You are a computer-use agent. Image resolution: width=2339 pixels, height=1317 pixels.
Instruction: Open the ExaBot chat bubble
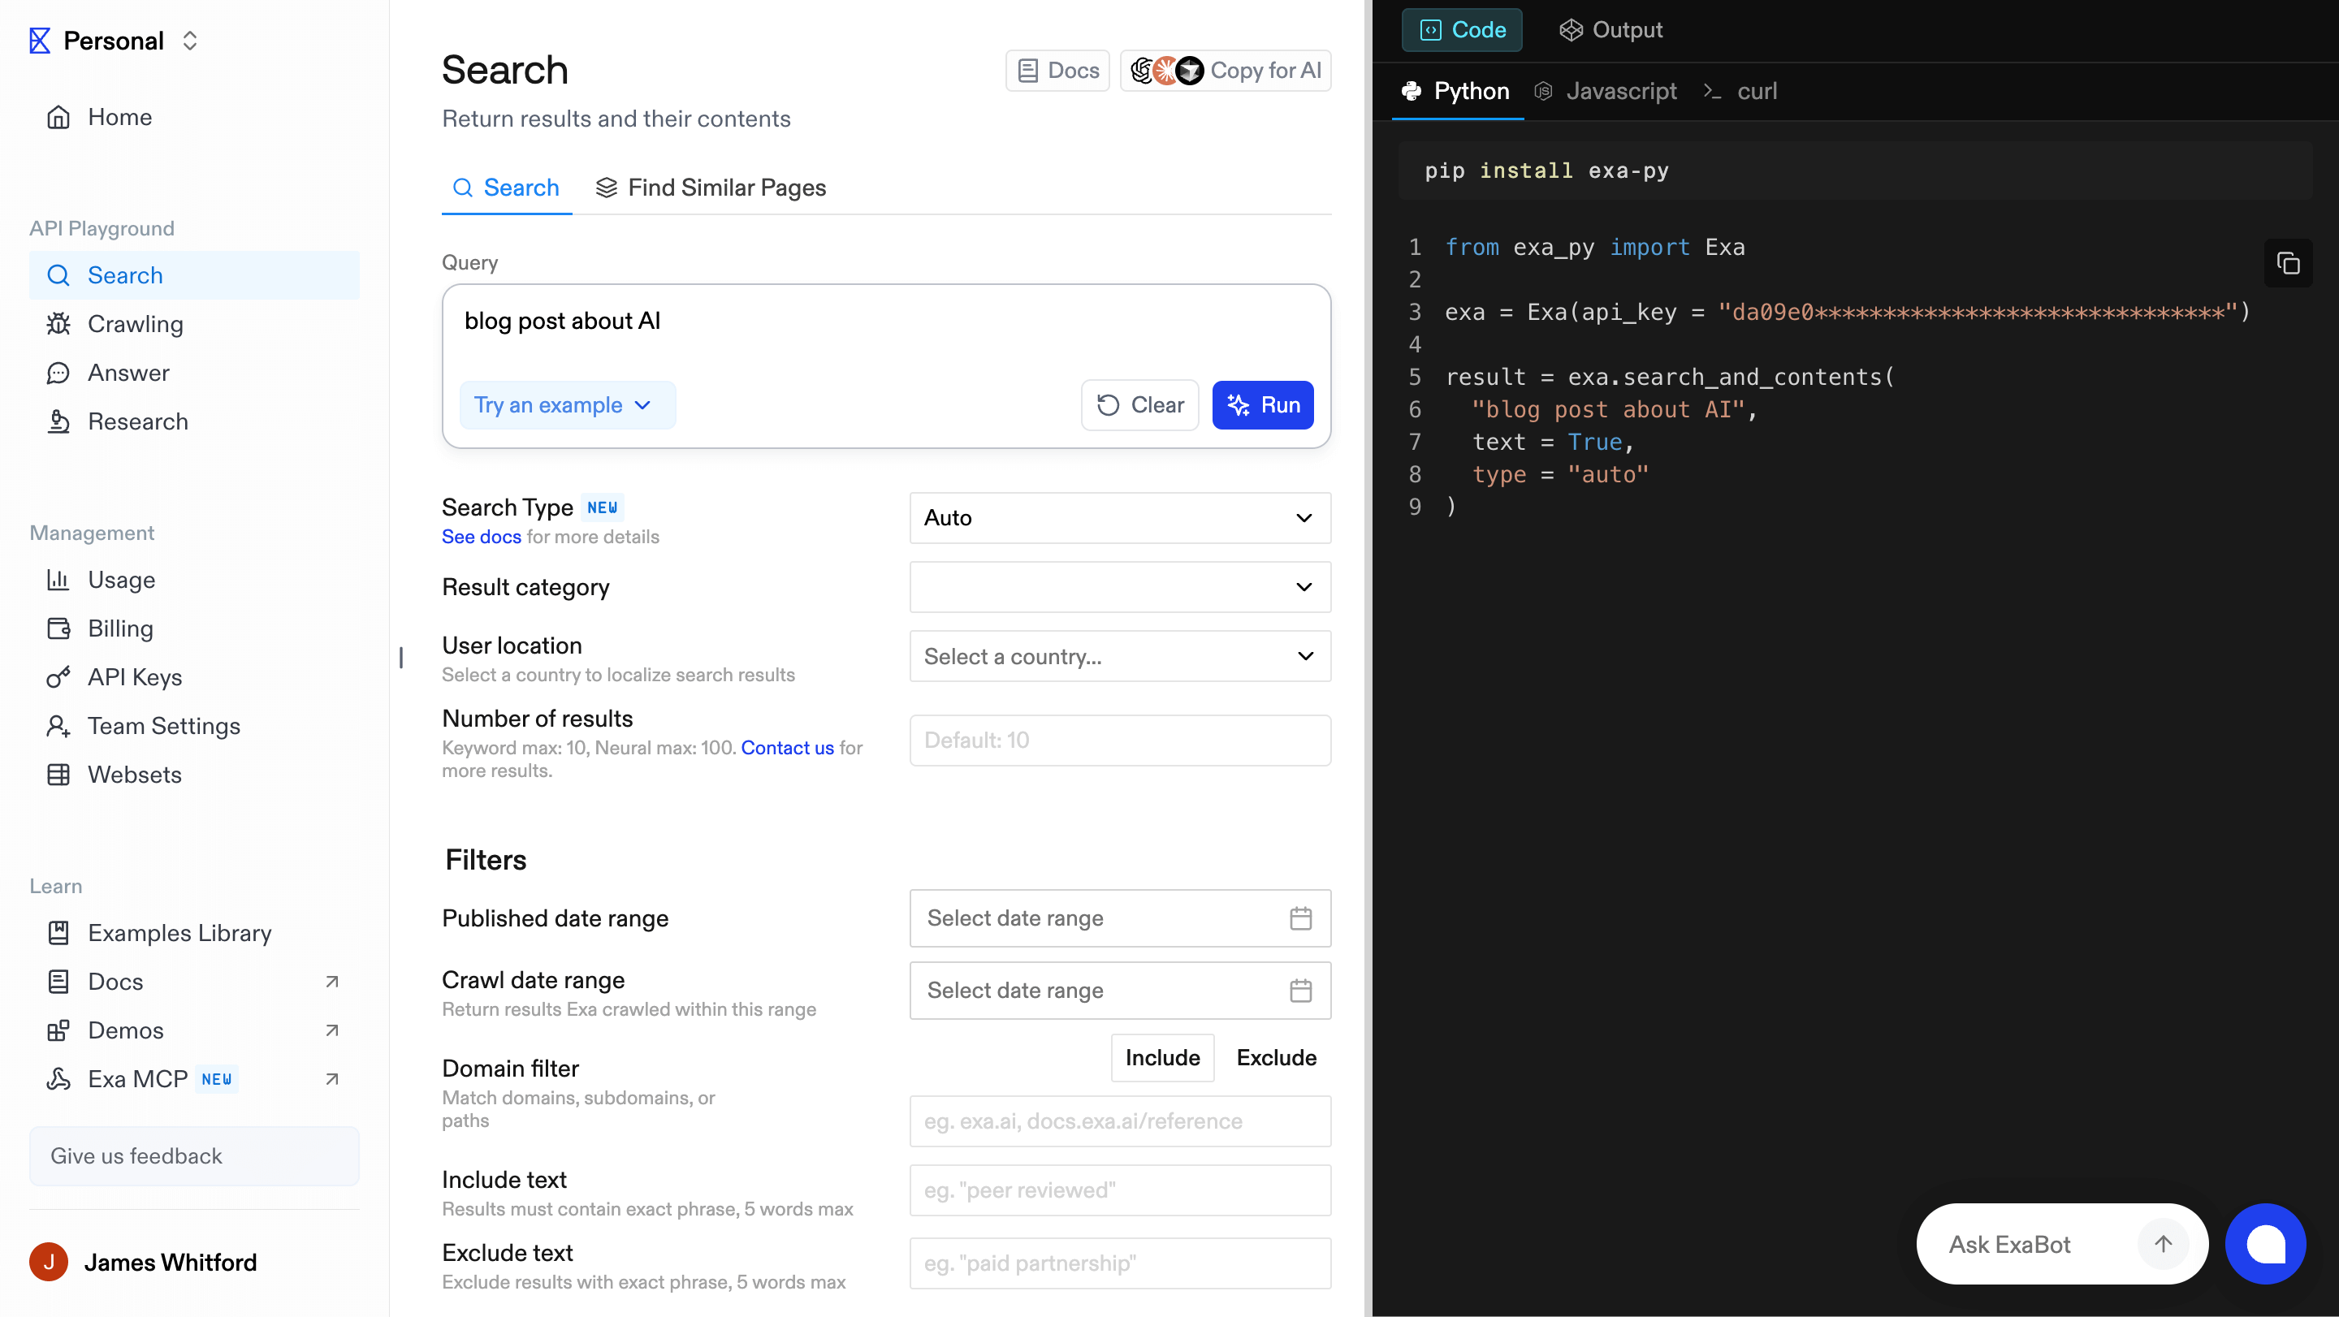(x=2267, y=1243)
